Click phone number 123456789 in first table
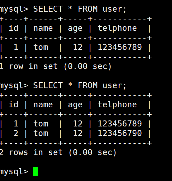172x181 pixels. (x=120, y=47)
